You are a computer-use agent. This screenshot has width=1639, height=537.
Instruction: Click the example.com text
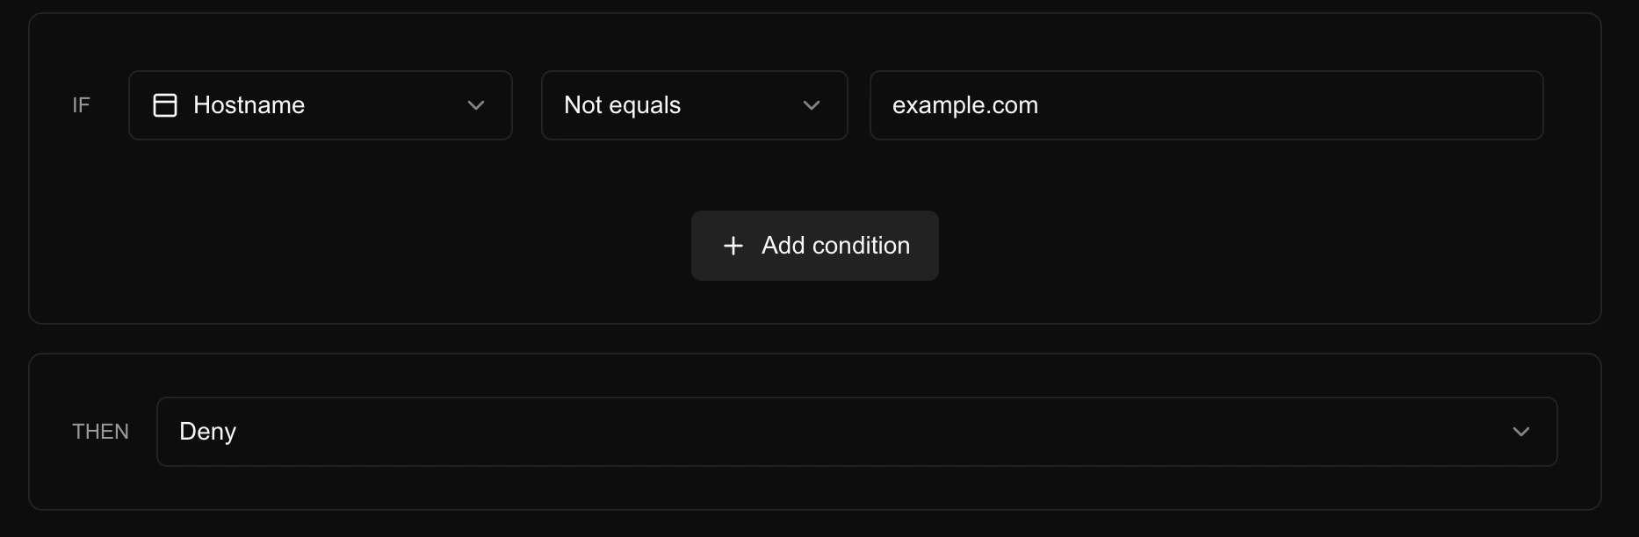click(964, 105)
